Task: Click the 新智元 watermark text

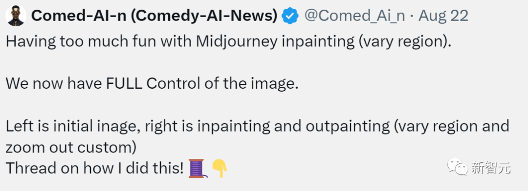Action: (491, 167)
